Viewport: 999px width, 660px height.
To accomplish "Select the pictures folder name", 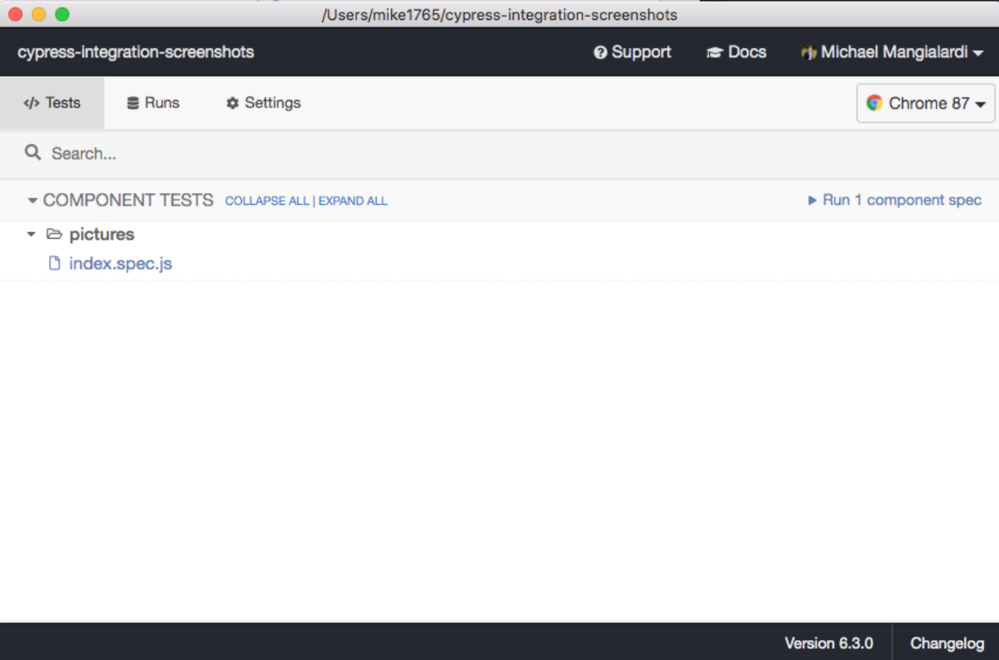I will [x=102, y=235].
